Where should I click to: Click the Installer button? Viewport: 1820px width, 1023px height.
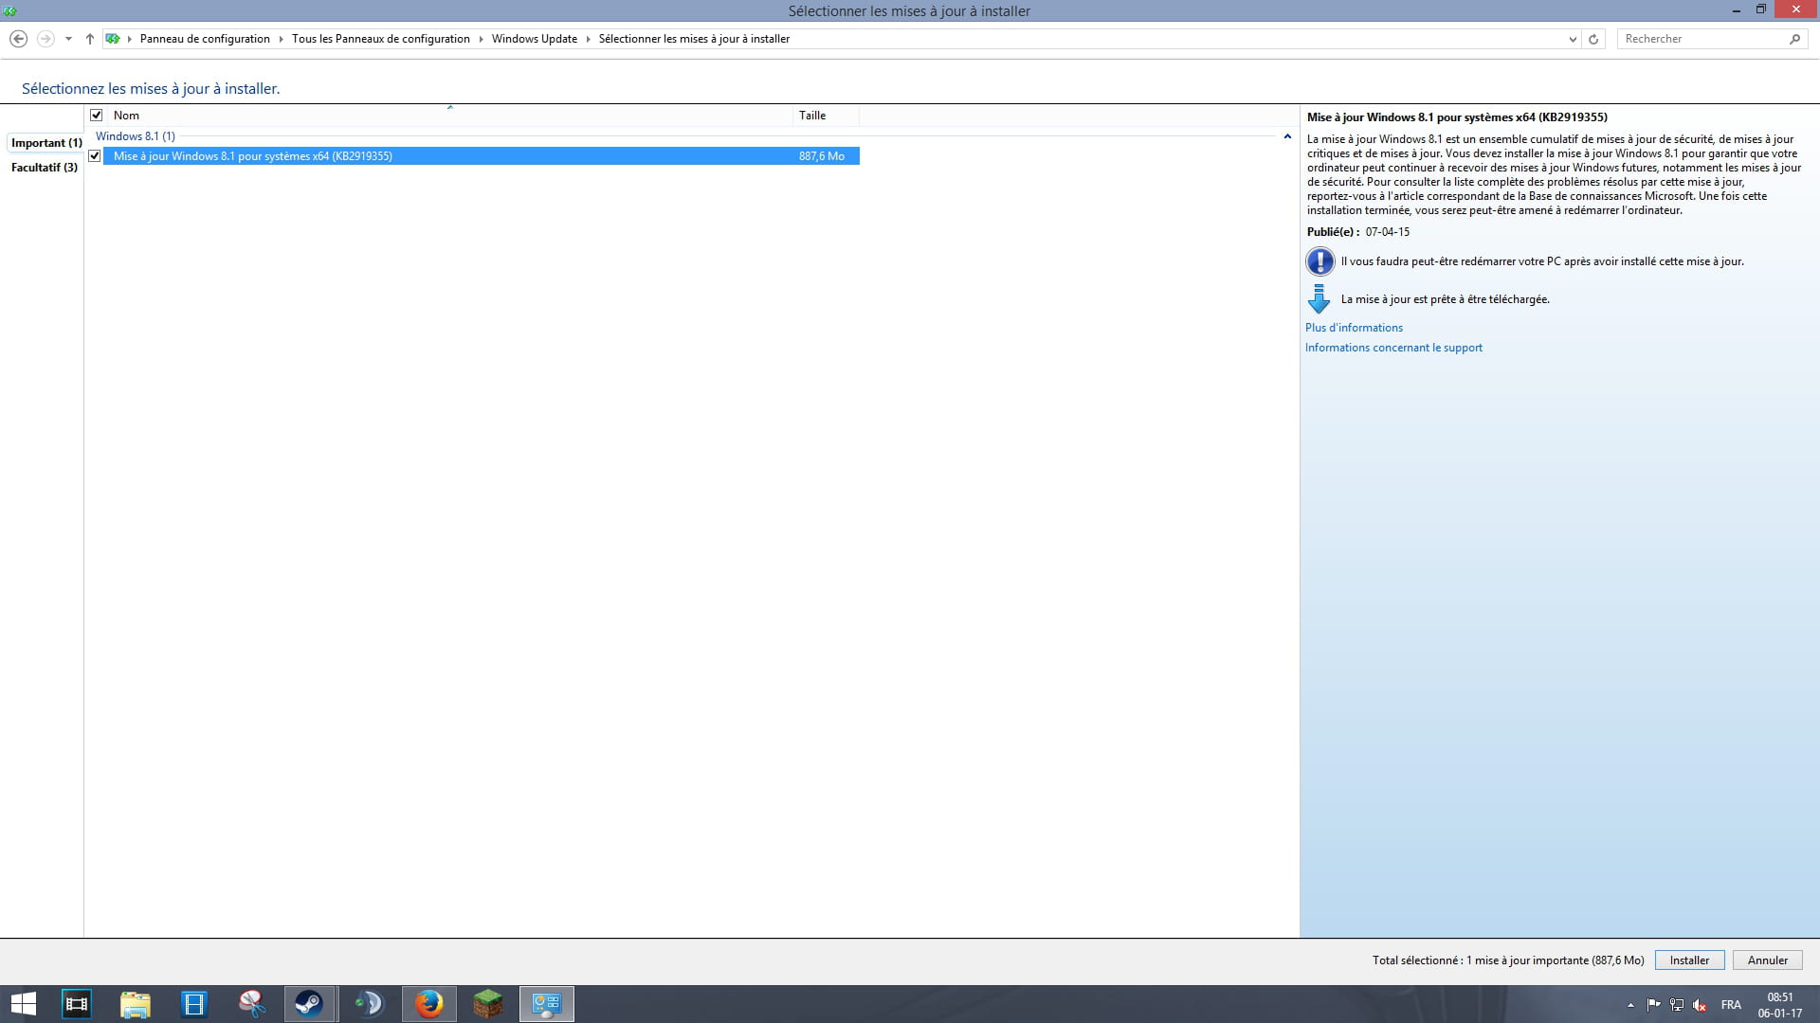[x=1689, y=960]
